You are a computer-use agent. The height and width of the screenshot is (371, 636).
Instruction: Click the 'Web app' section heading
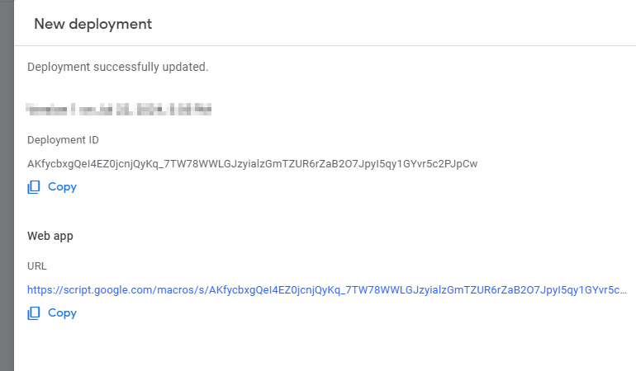(x=50, y=236)
